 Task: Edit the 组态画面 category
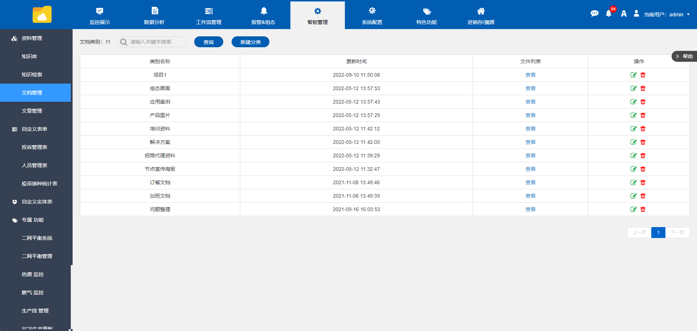[633, 88]
